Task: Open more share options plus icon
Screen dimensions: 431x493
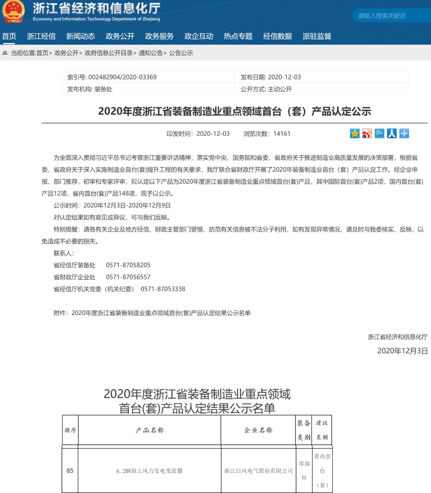Action: pos(404,134)
